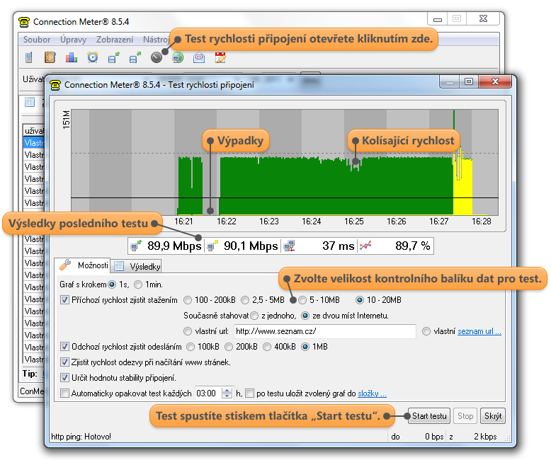
Task: Select graph step 1min radio button
Action: tap(138, 284)
